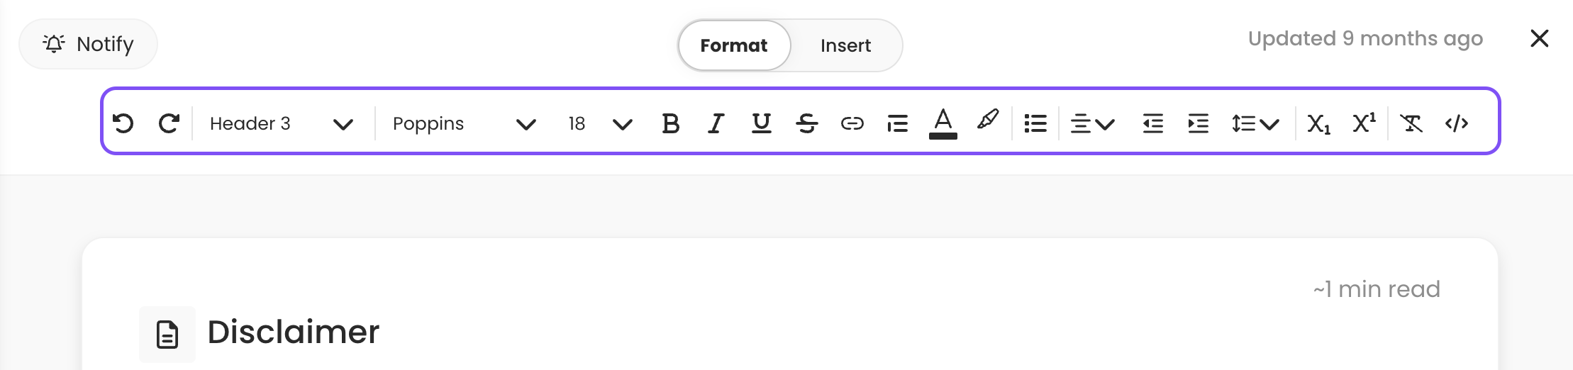
Task: Insert a bulleted list
Action: pyautogui.click(x=1035, y=123)
